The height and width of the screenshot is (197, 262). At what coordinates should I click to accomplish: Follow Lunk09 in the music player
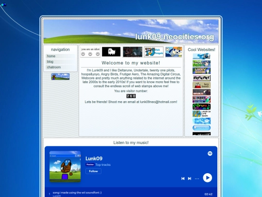click(x=94, y=171)
